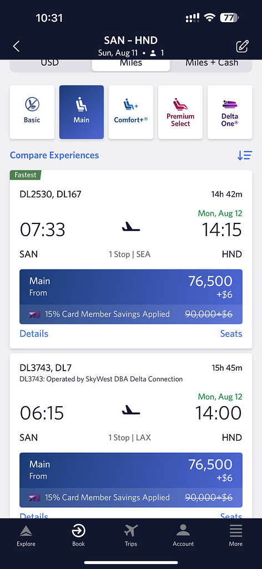Switch to the Miles + Cash tab
This screenshot has height=569, width=262.
212,64
